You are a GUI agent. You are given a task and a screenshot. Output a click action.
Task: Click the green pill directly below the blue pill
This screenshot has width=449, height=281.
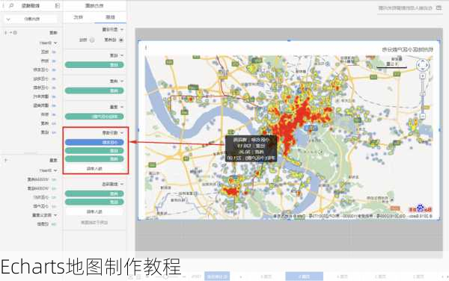click(x=94, y=150)
